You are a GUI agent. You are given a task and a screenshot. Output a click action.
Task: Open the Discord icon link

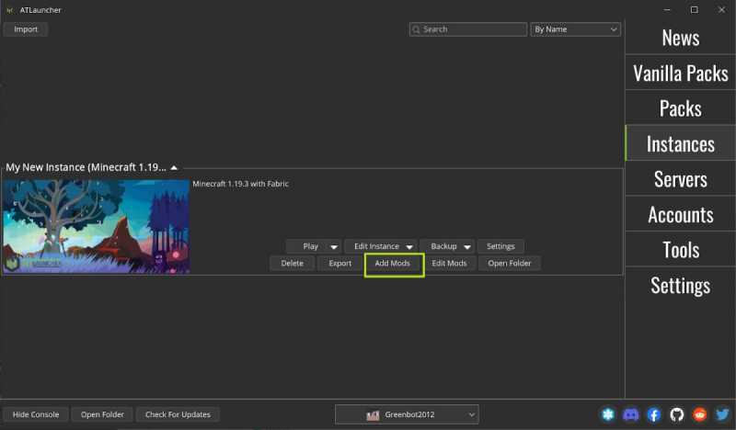click(630, 414)
